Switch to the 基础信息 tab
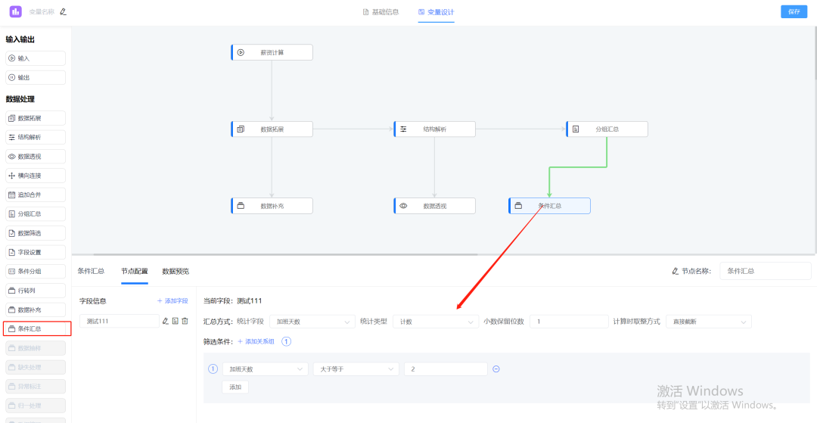The image size is (817, 423). coord(381,11)
